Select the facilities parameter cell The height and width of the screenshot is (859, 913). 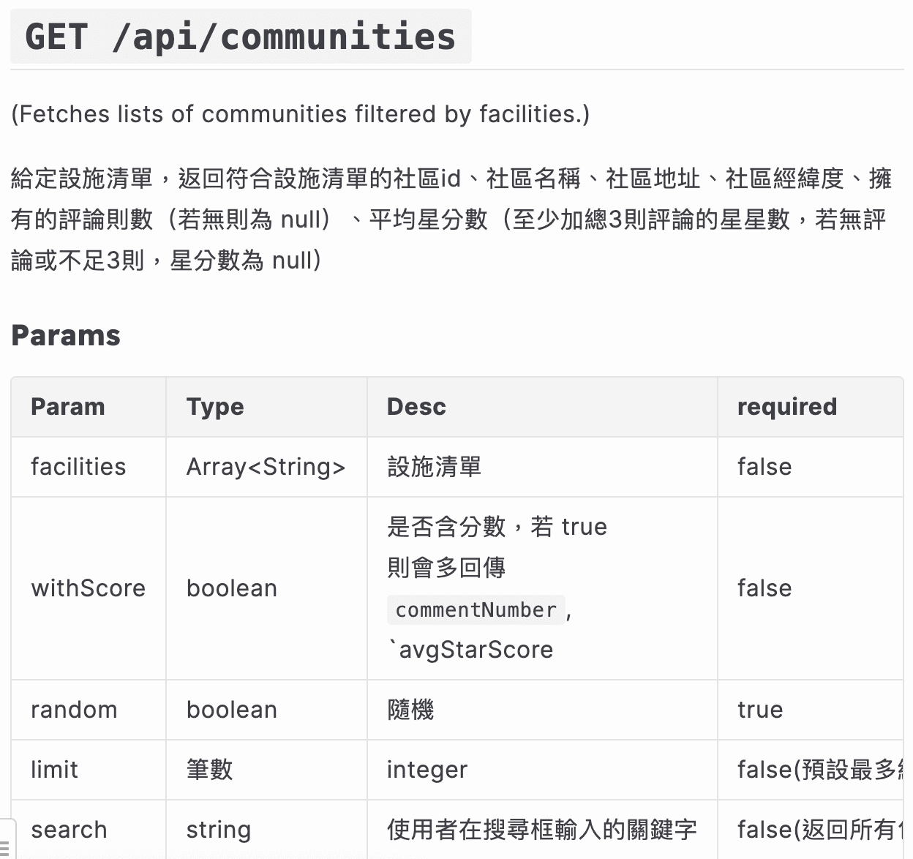[78, 467]
